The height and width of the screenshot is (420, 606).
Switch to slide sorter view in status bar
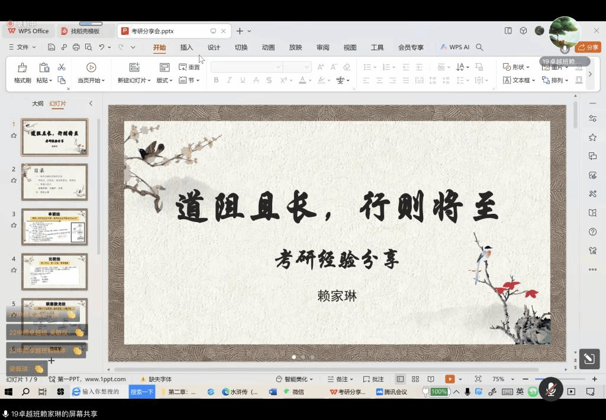(415, 379)
